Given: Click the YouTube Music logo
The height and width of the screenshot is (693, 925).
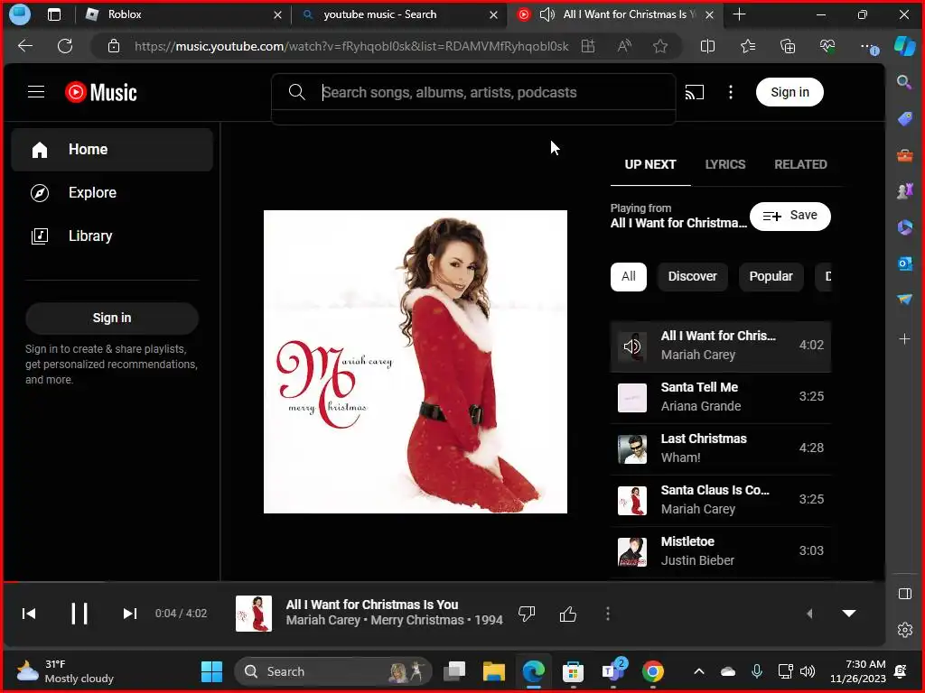Looking at the screenshot, I should 101,93.
